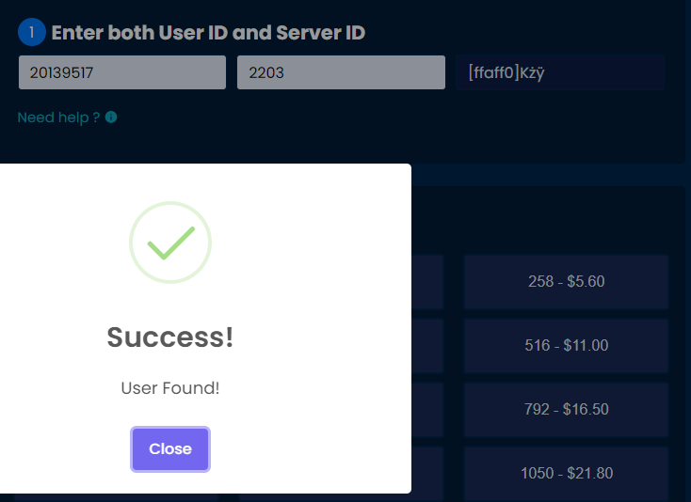
Task: Click the hidden tile left of 516 - $11.00
Action: [x=427, y=345]
